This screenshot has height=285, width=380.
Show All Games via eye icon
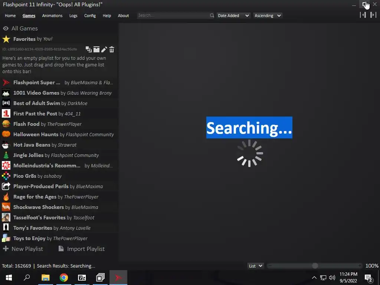[x=6, y=28]
